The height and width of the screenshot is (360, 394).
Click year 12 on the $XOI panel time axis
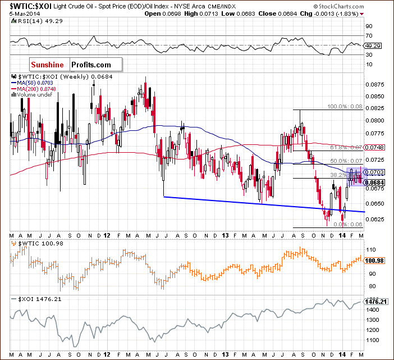(x=107, y=354)
